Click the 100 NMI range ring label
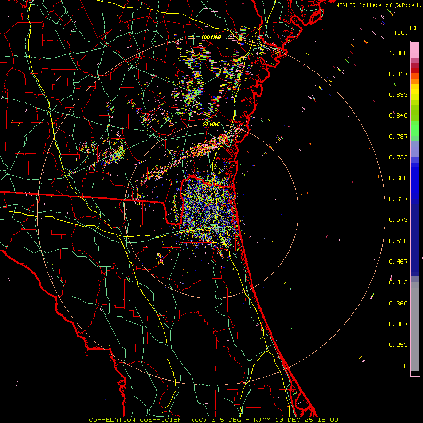Viewport: 423px width, 423px height. [211, 37]
